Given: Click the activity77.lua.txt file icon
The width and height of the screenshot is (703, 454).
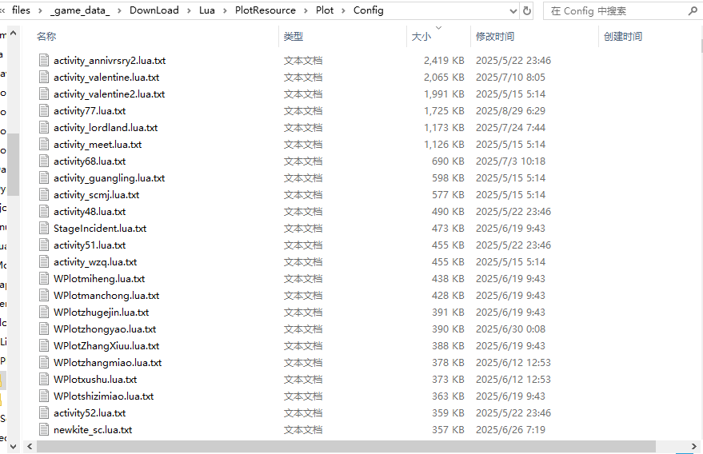Looking at the screenshot, I should [x=44, y=111].
